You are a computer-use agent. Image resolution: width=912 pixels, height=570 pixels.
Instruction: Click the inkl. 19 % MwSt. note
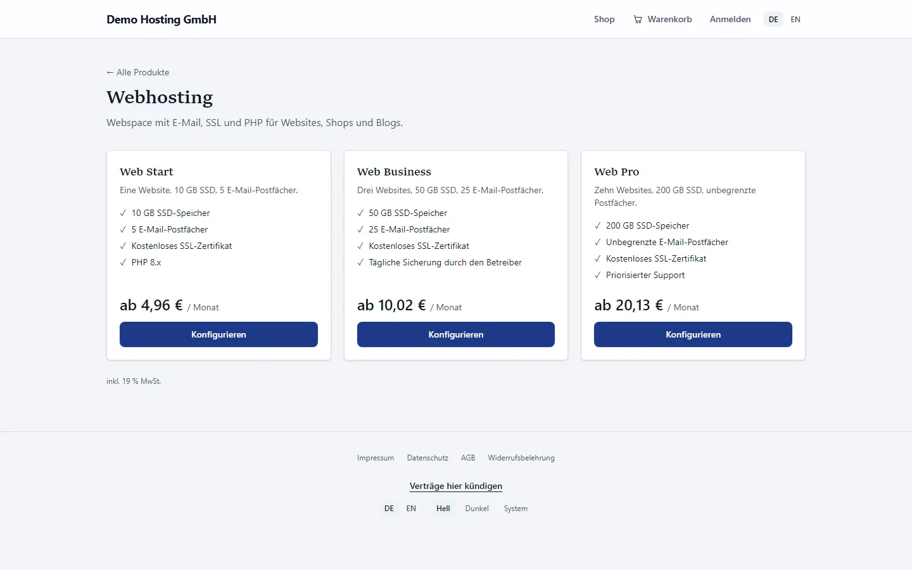click(x=134, y=381)
